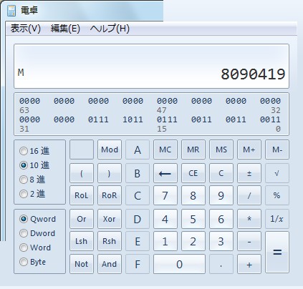Clear memory with MC button
This screenshot has width=303, height=289.
pyautogui.click(x=165, y=150)
